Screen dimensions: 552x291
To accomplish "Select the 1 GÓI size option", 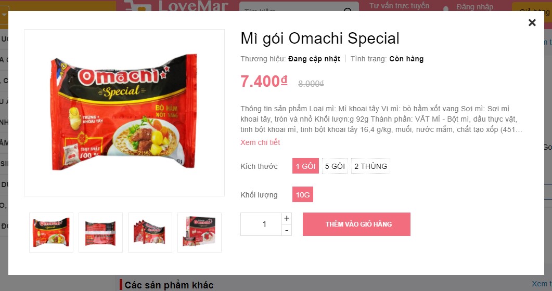I will (x=305, y=166).
